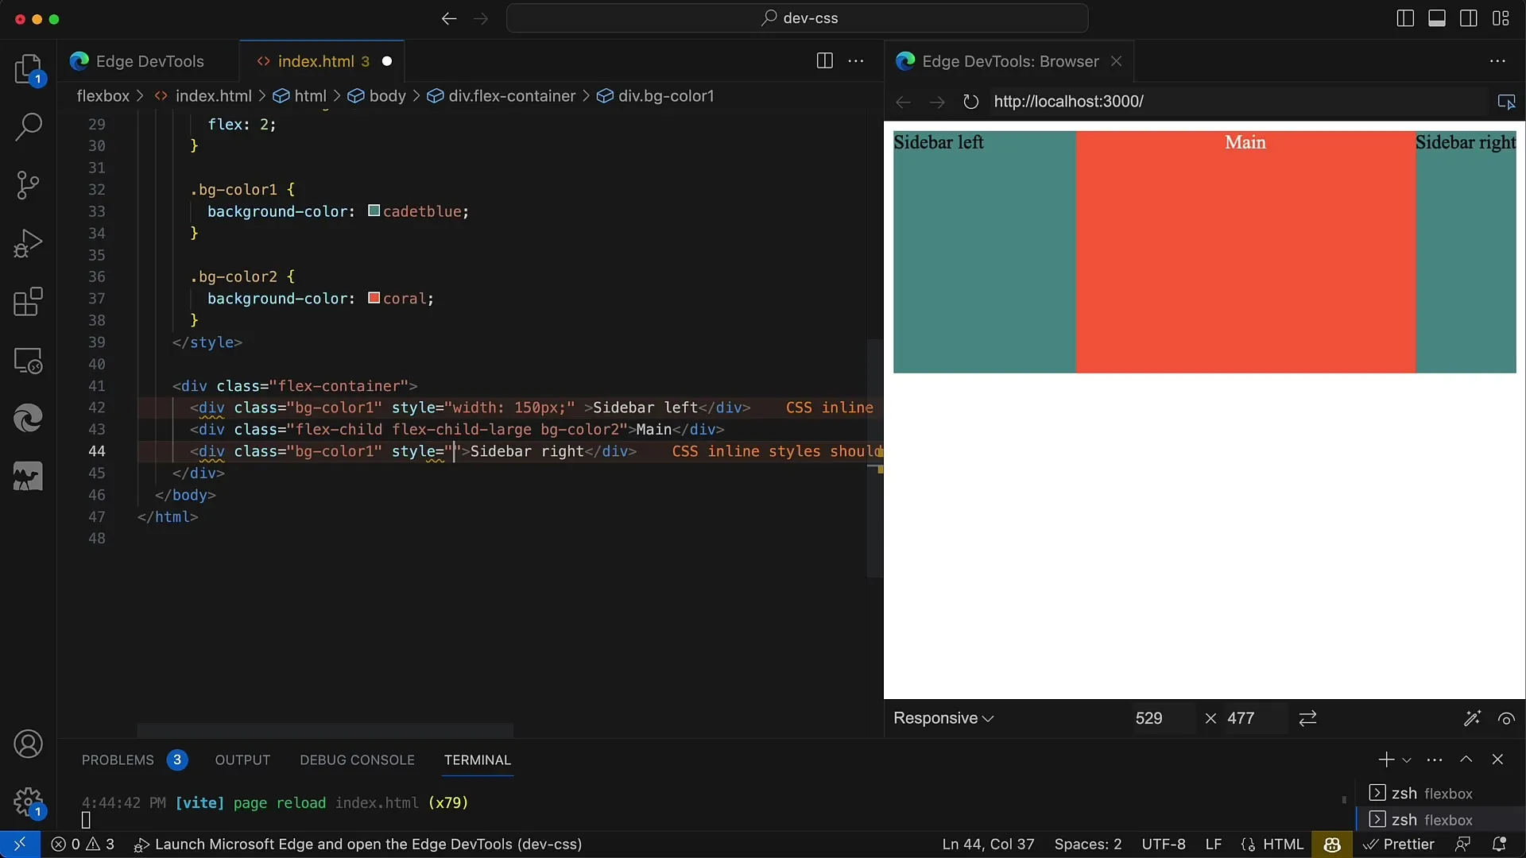Open more actions for the browser panel
This screenshot has width=1526, height=858.
[x=1497, y=61]
